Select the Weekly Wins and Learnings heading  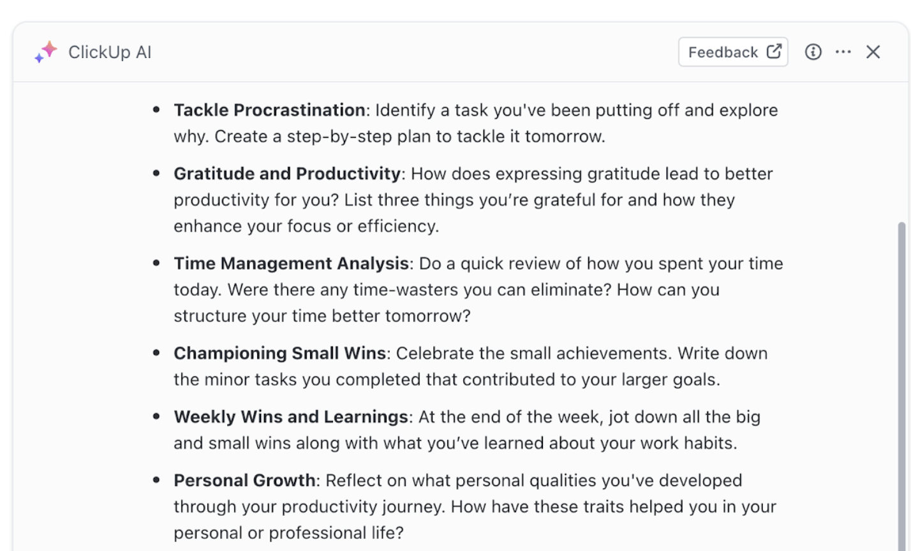291,416
